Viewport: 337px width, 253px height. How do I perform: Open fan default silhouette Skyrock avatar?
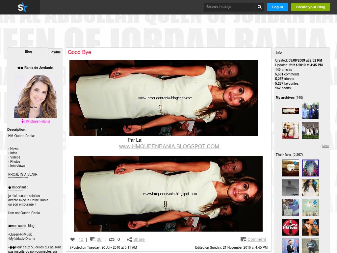[290, 188]
